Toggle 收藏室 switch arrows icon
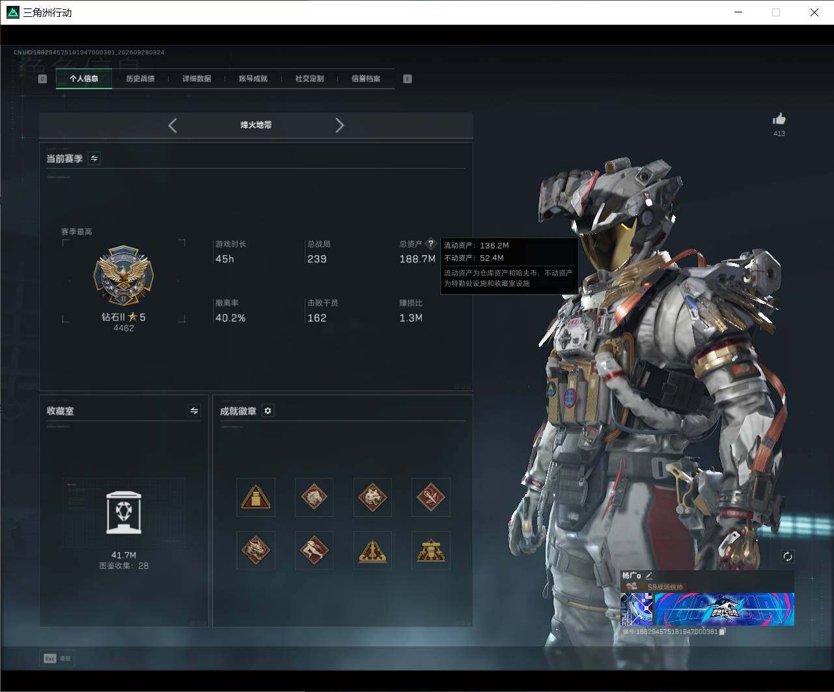The image size is (834, 692). click(194, 411)
